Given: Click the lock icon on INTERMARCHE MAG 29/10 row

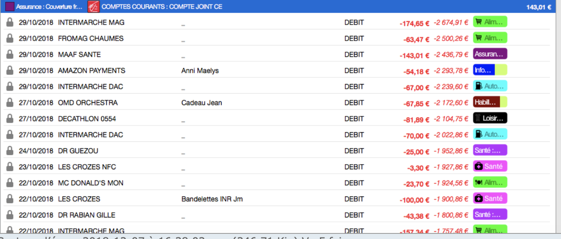Looking at the screenshot, I should click(x=10, y=22).
